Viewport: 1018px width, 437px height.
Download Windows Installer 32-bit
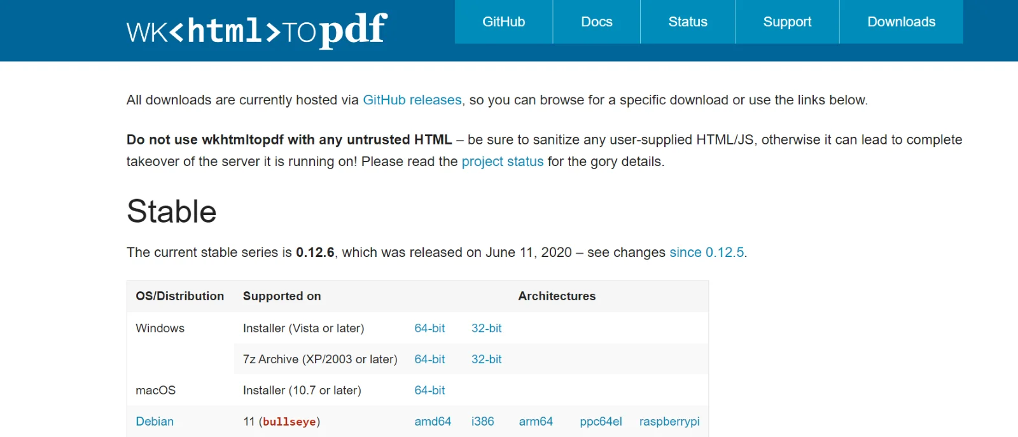tap(486, 328)
